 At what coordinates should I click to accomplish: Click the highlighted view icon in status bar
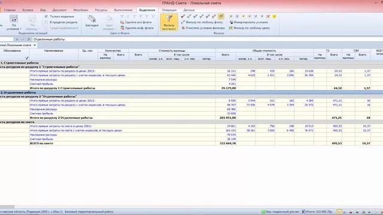[339, 212]
